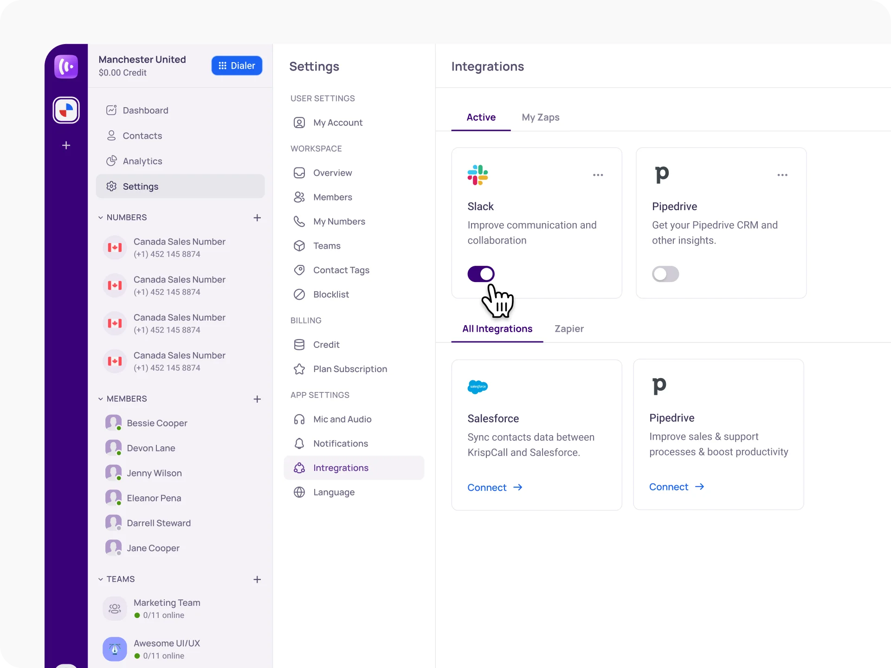Open Dashboard from sidebar
The image size is (891, 668).
(x=180, y=110)
